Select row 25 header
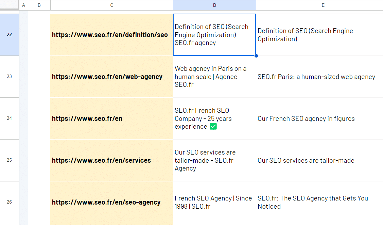The image size is (383, 225). pos(10,160)
